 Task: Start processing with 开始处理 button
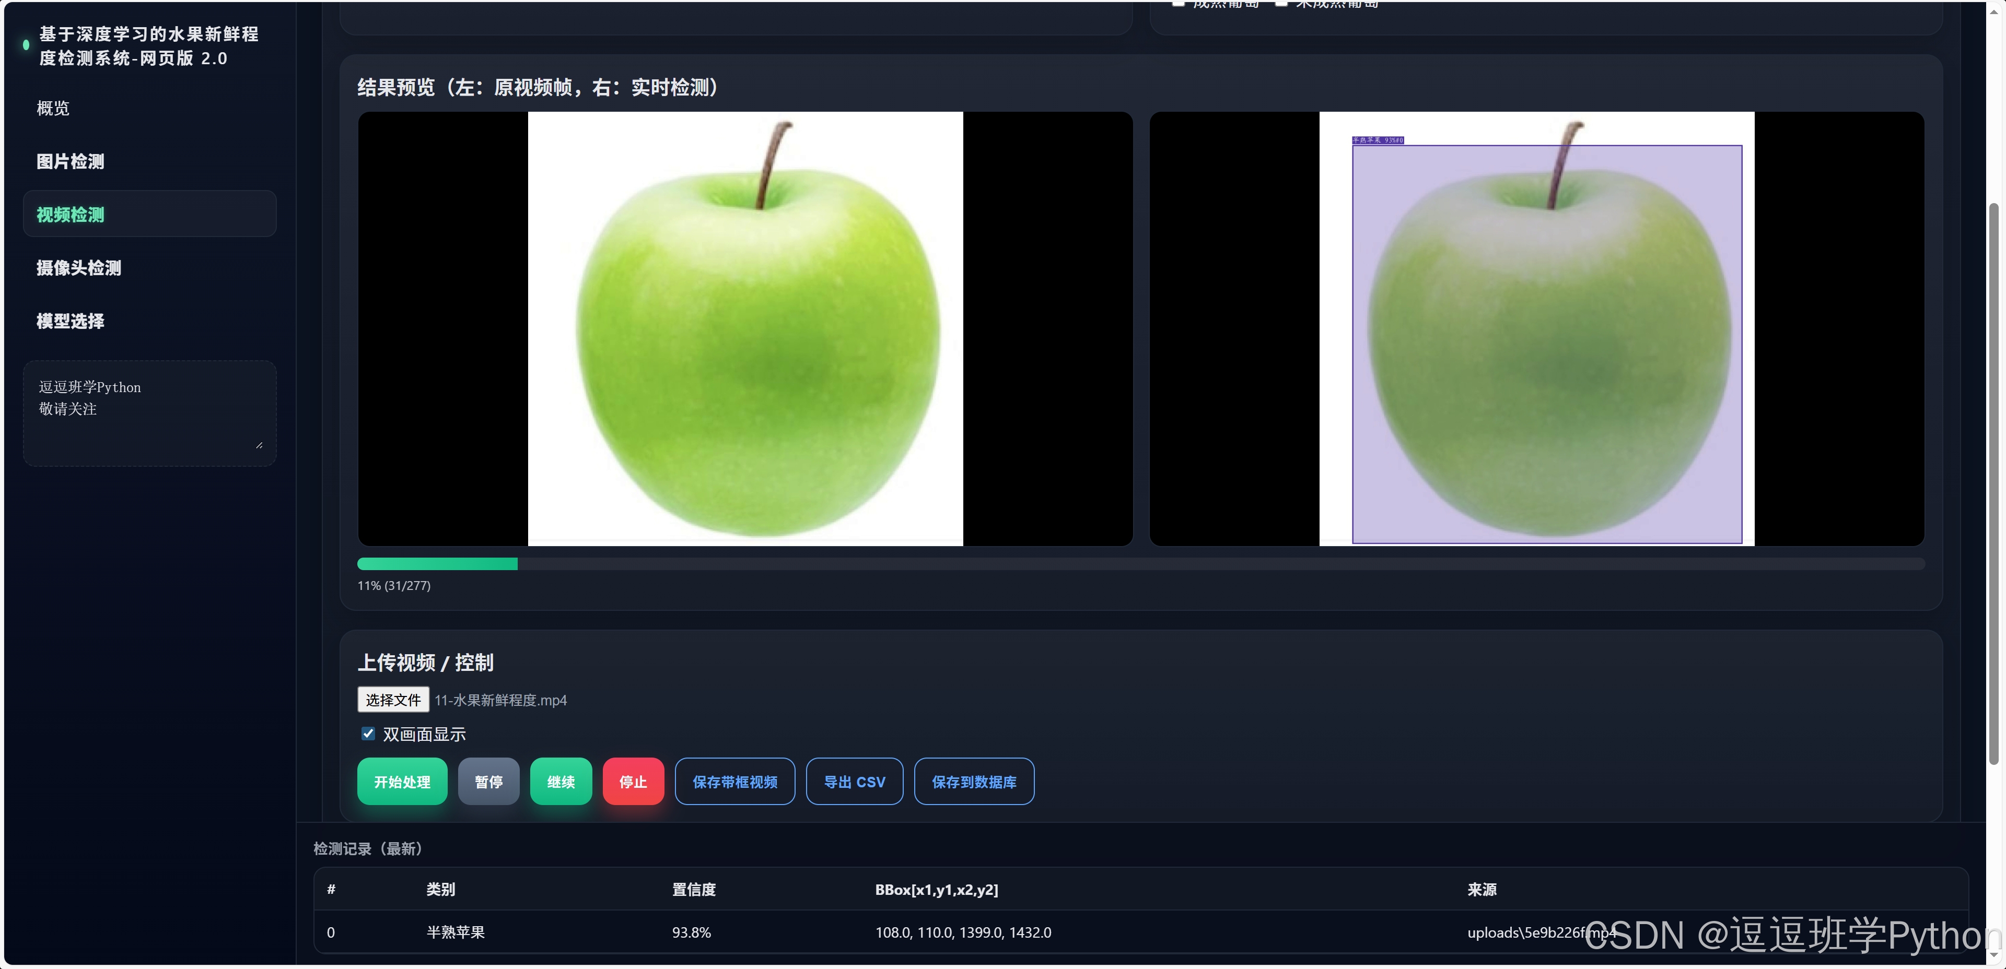[402, 782]
